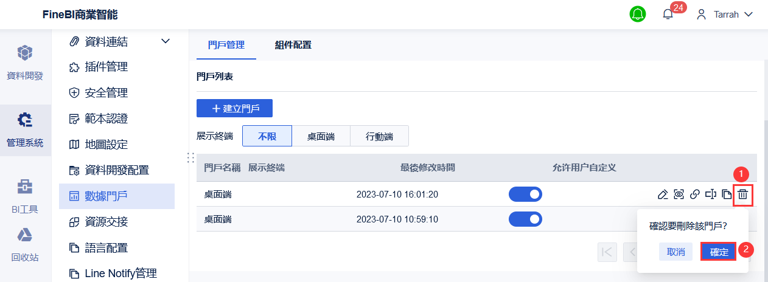Image resolution: width=768 pixels, height=282 pixels.
Task: Click the rename icon in the first portal row
Action: (x=710, y=194)
